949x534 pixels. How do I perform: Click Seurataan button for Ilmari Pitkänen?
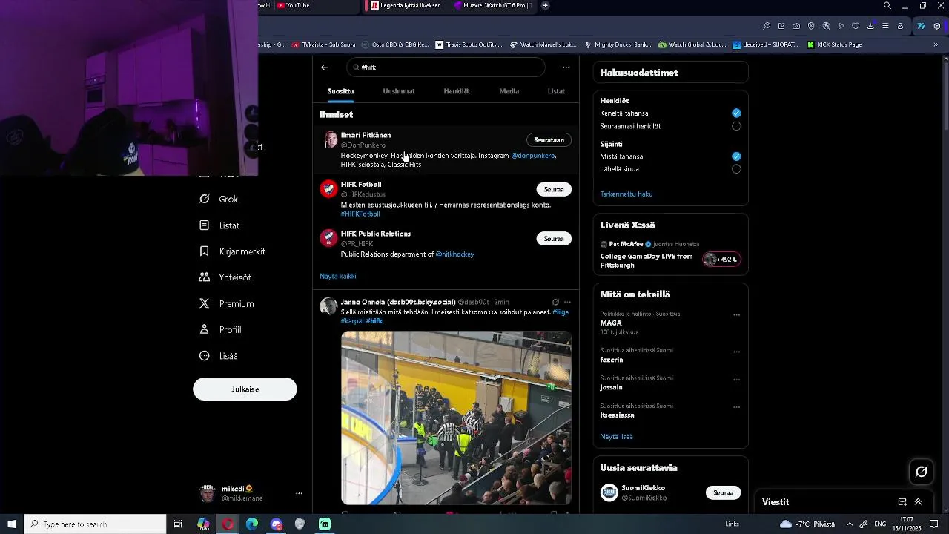[549, 140]
